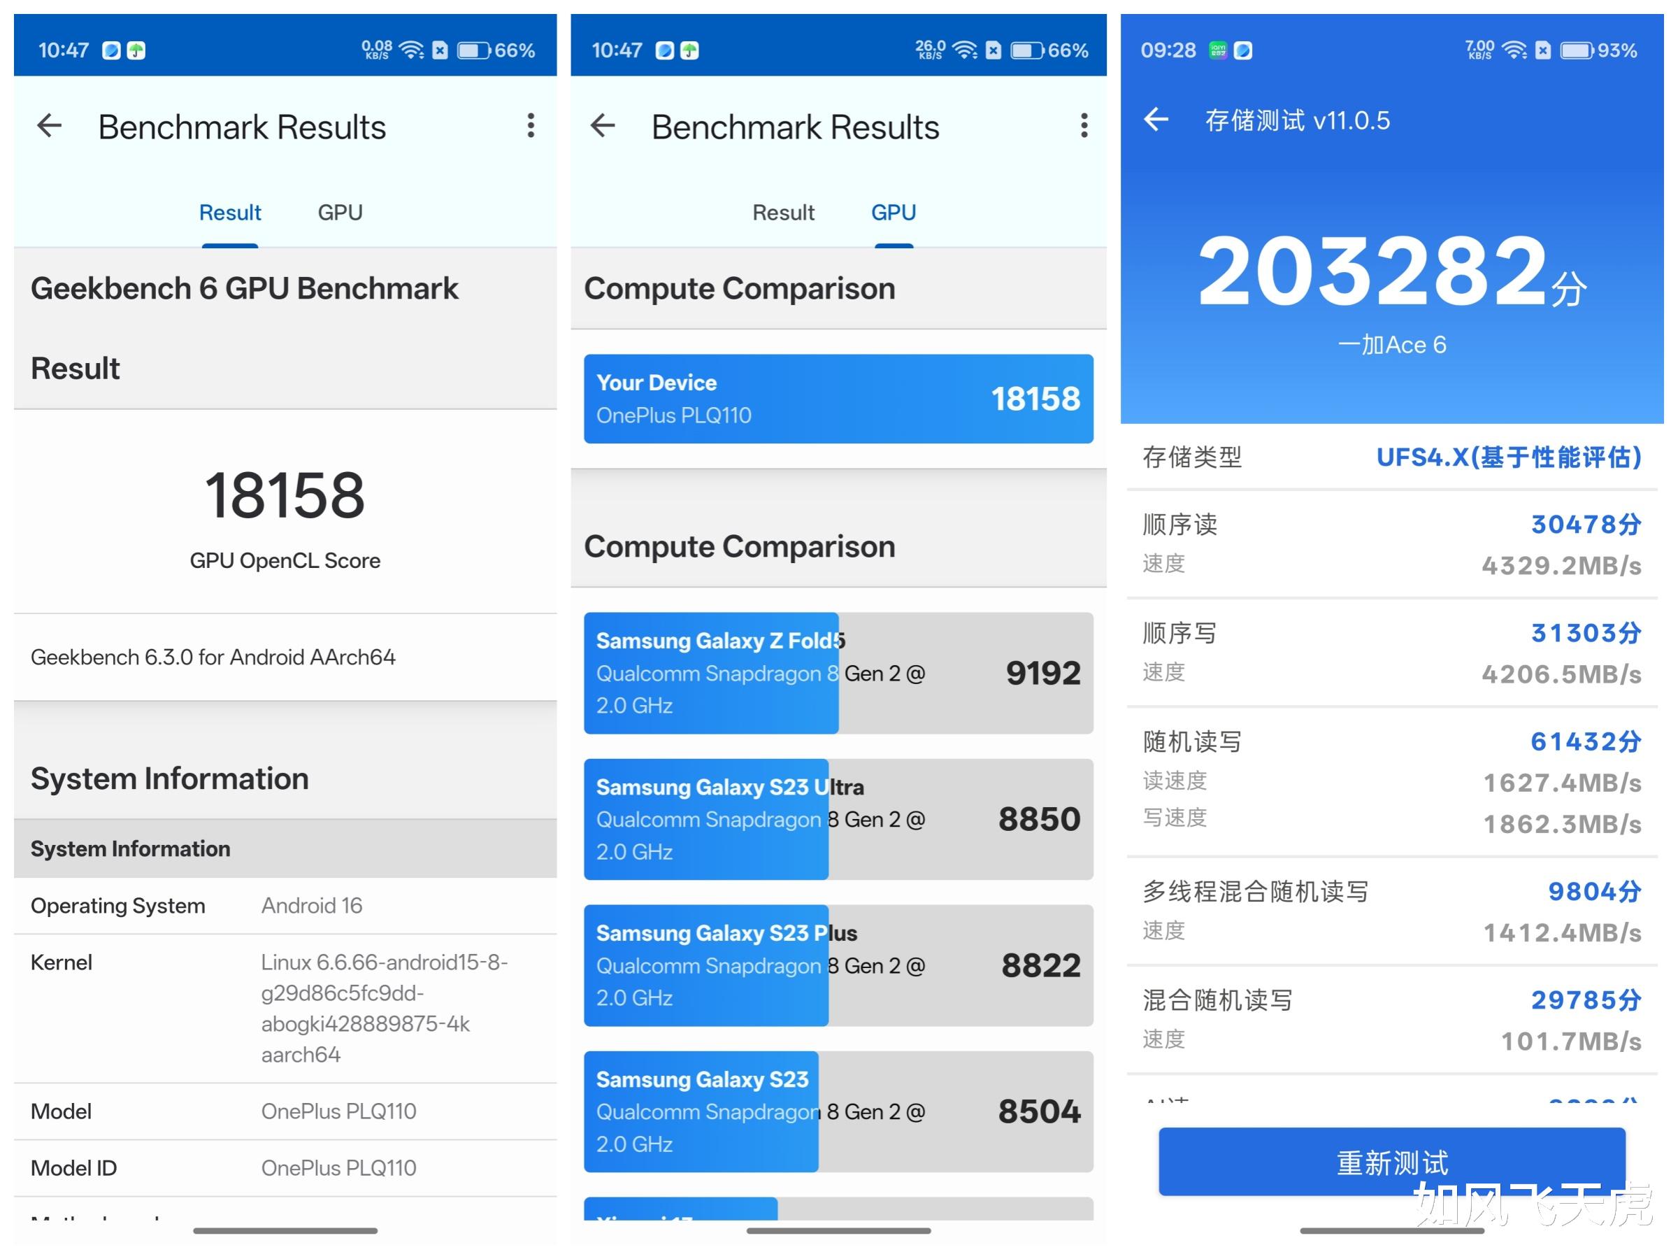Select GPU tab in middle screen
The width and height of the screenshot is (1678, 1259).
coord(893,213)
